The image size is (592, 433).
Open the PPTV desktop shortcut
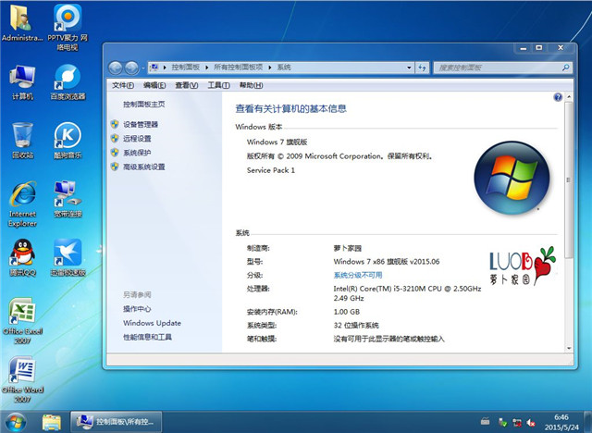click(68, 19)
